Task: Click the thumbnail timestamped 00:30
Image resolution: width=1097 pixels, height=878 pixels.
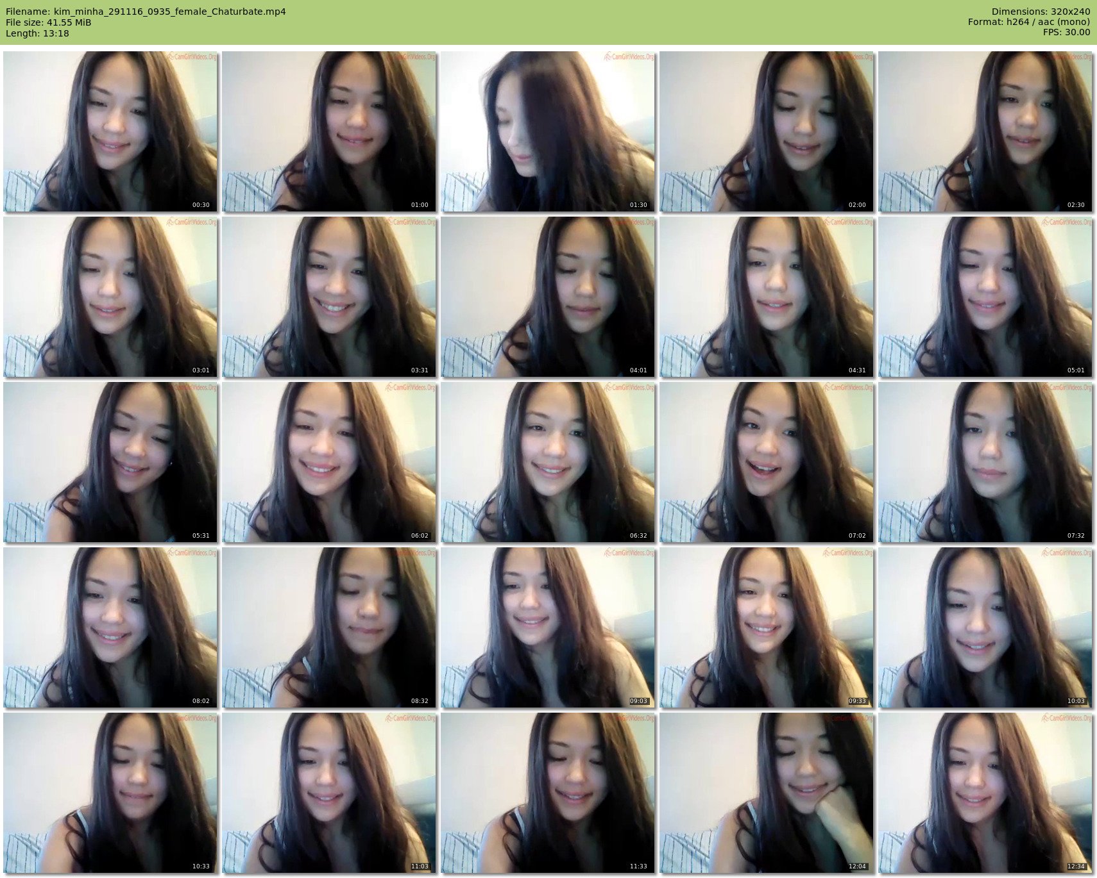Action: (110, 131)
